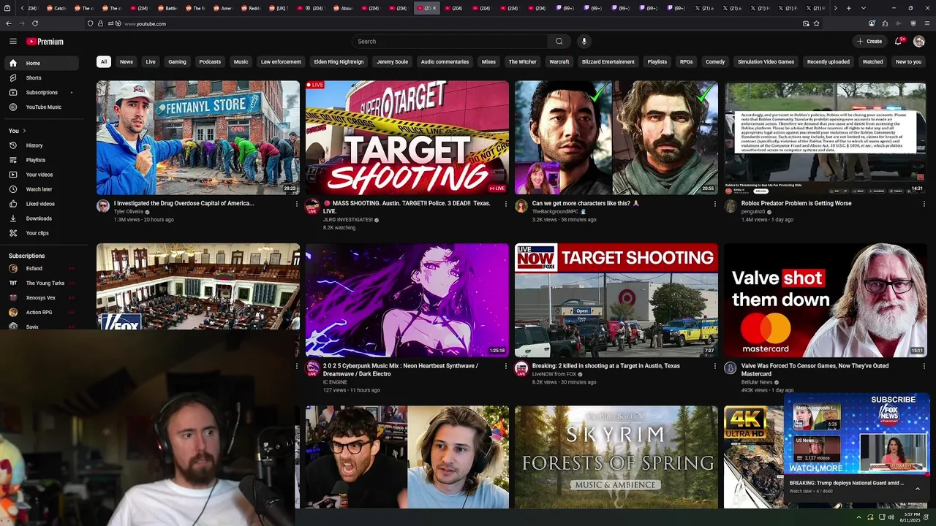
Task: Toggle picture-in-picture icon in address bar
Action: [806, 23]
